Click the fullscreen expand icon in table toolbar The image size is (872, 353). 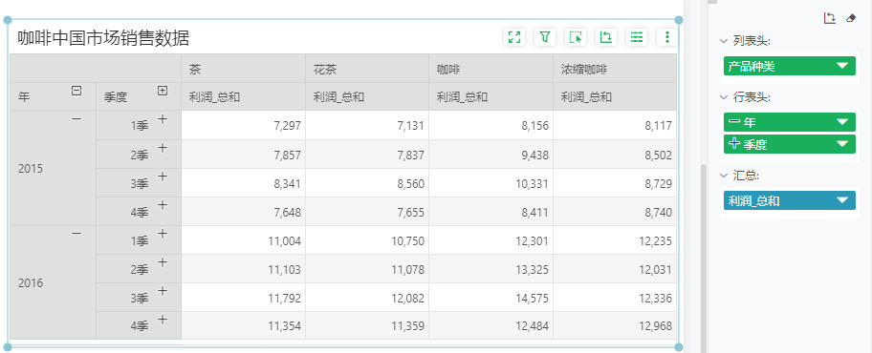[x=514, y=37]
